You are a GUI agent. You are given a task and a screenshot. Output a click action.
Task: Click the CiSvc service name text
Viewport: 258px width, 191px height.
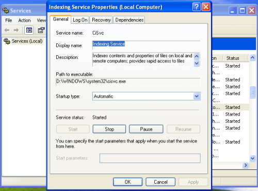[98, 33]
